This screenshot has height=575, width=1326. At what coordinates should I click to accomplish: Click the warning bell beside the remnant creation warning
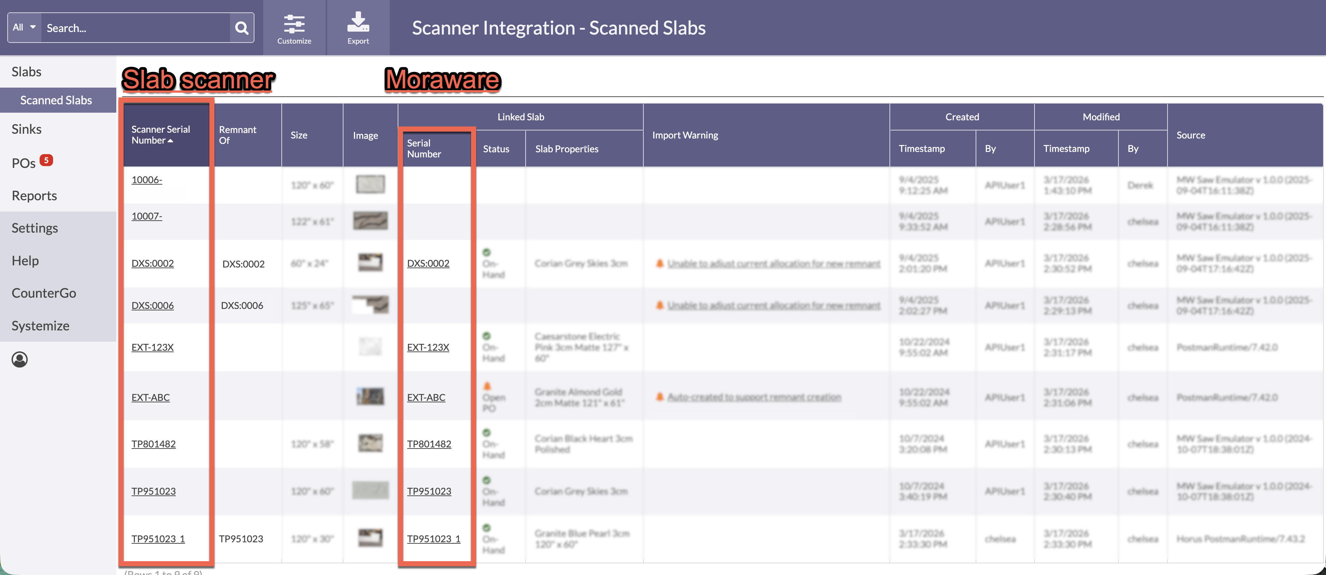[660, 397]
